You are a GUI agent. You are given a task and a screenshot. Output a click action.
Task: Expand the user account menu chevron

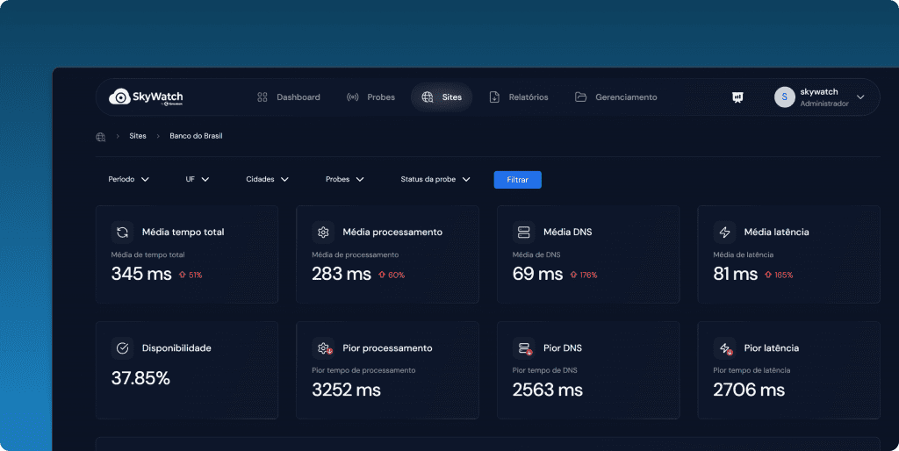pyautogui.click(x=860, y=97)
